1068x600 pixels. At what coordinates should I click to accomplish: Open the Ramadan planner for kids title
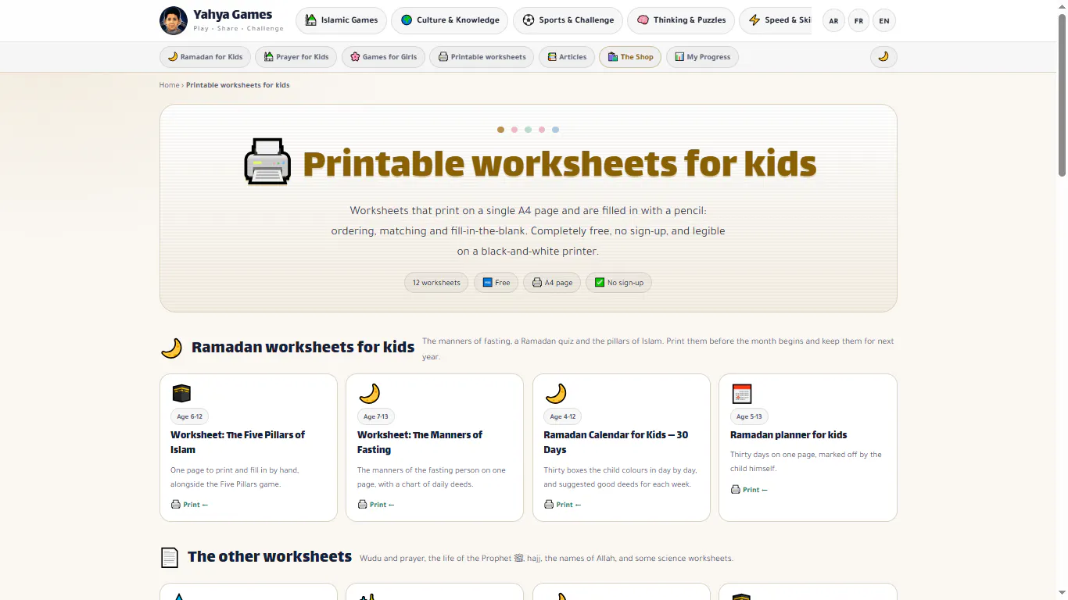[788, 435]
